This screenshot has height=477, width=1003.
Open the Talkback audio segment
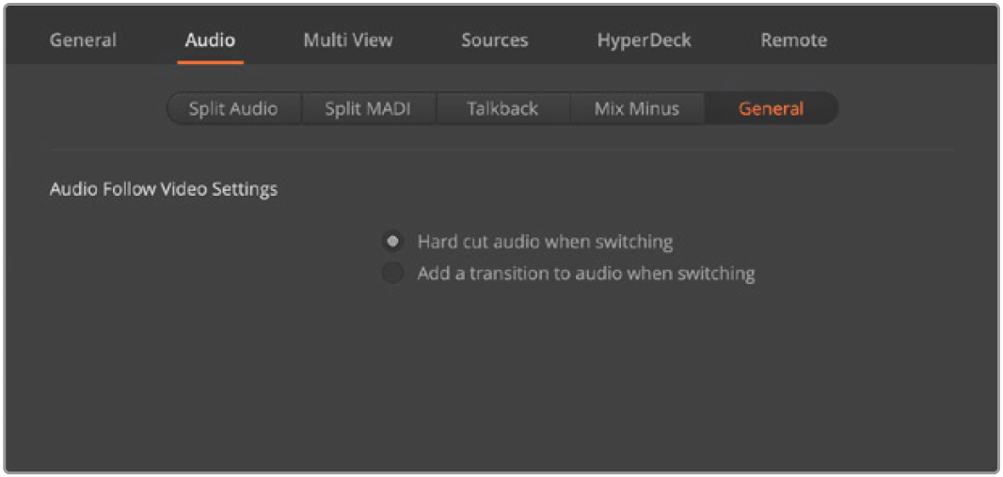coord(502,109)
